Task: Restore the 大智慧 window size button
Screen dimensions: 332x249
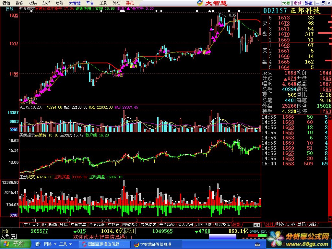Action: tap(323, 3)
